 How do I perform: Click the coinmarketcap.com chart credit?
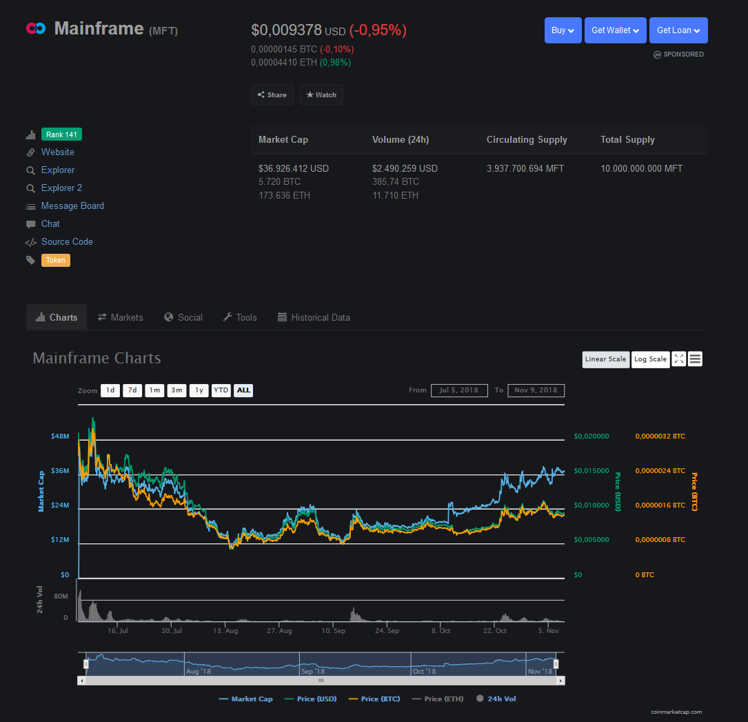click(676, 712)
